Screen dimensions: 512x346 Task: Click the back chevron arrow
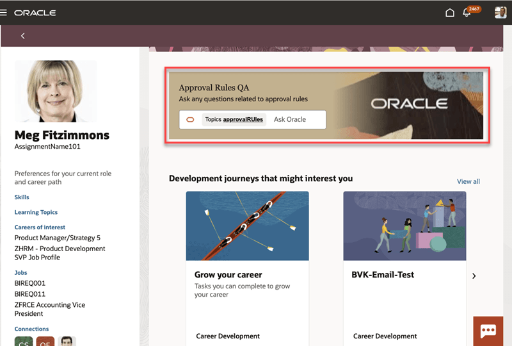coord(23,36)
